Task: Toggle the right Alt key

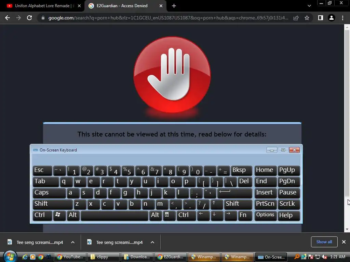Action: pos(156,216)
